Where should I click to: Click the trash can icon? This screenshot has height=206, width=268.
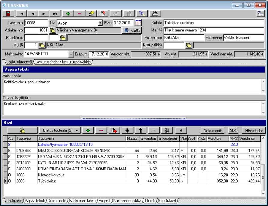point(129,14)
